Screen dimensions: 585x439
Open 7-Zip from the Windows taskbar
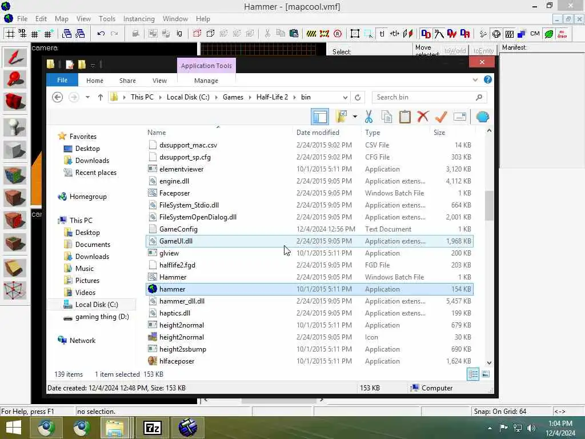pos(152,428)
